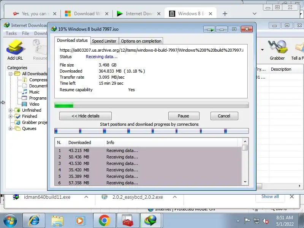This screenshot has width=304, height=228.
Task: Collapse the All Downloads tree node
Action: (11, 74)
